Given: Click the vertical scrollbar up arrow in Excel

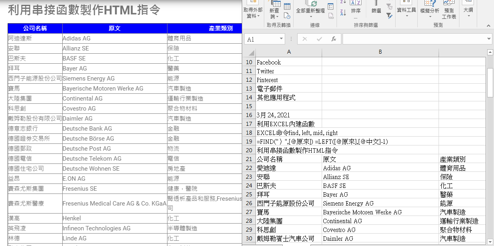Looking at the screenshot, I should [490, 52].
